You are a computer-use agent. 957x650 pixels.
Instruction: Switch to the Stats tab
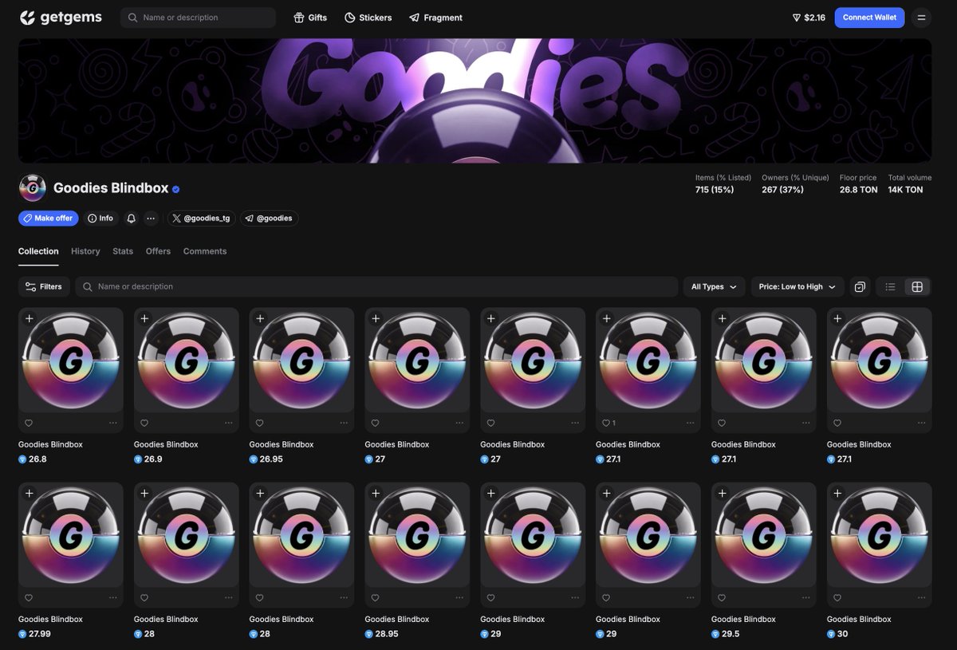(123, 251)
